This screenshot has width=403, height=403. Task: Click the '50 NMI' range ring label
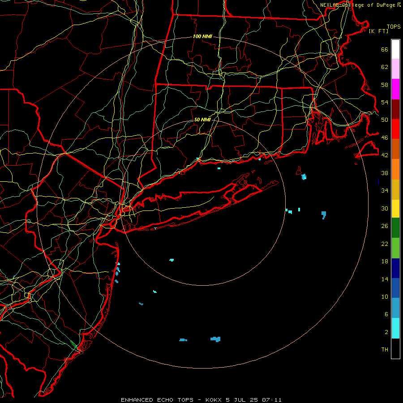point(202,120)
